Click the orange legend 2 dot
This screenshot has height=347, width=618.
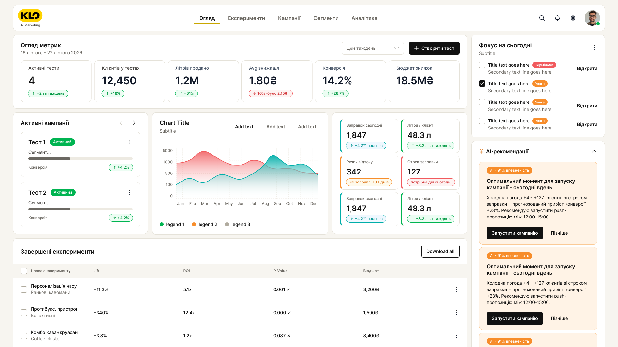(x=194, y=224)
